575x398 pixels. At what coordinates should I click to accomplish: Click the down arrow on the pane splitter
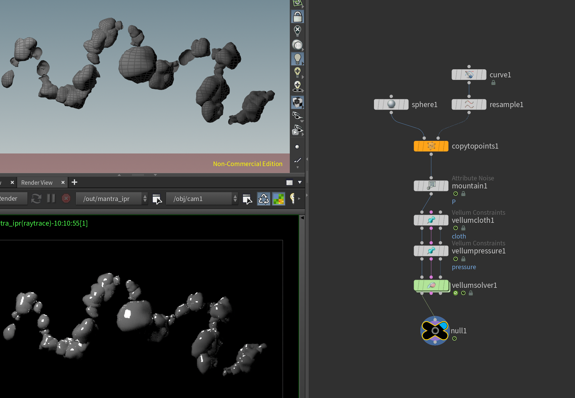155,175
